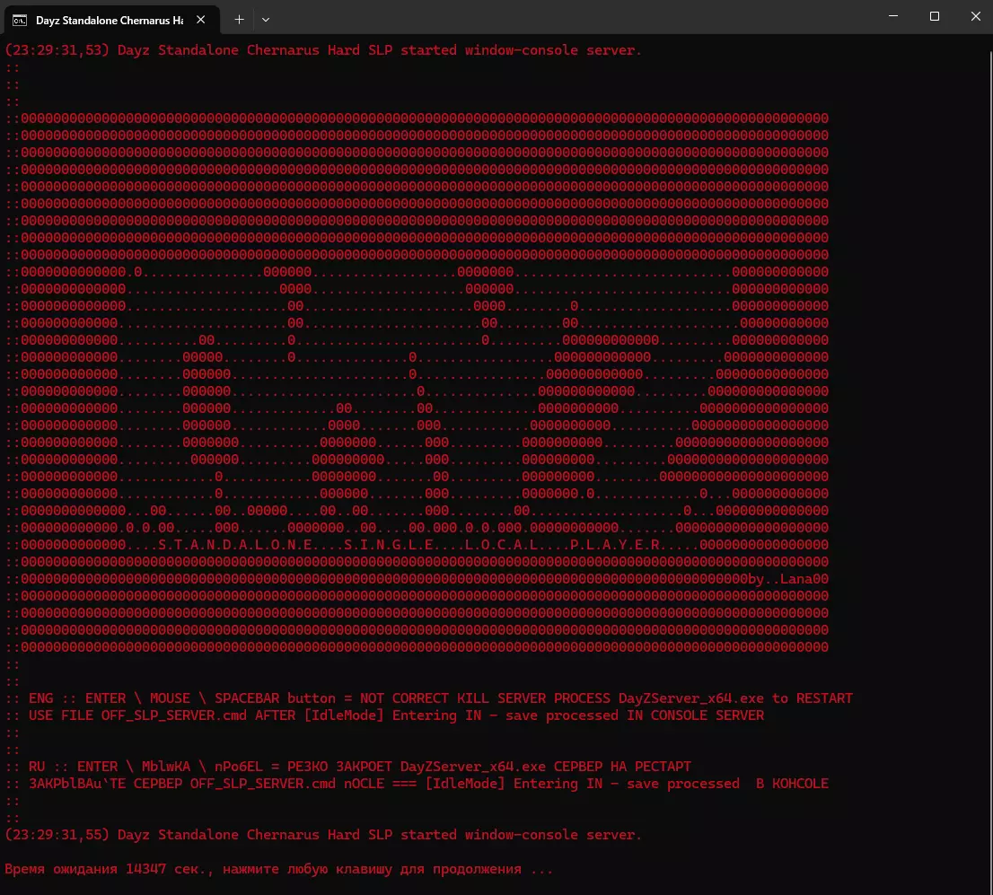
Task: Maximize the terminal window
Action: (934, 16)
